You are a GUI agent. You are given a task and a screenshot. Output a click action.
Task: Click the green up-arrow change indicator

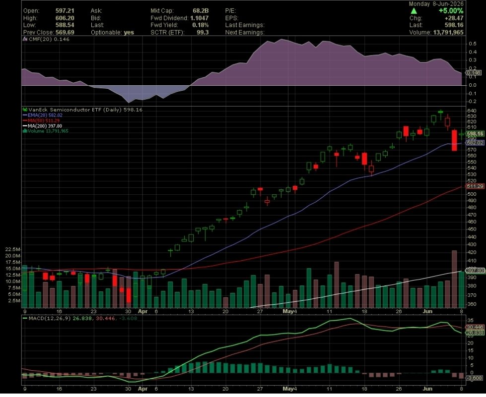(x=414, y=11)
